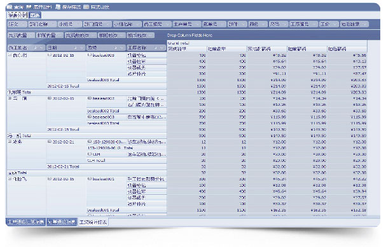Select the 报表分析 tab at top
This screenshot has height=247, width=386.
18,15
